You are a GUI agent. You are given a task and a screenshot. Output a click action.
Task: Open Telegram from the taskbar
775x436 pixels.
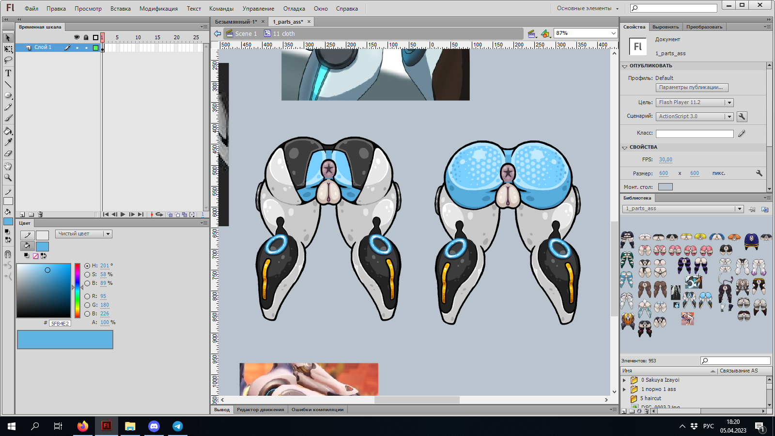click(178, 426)
